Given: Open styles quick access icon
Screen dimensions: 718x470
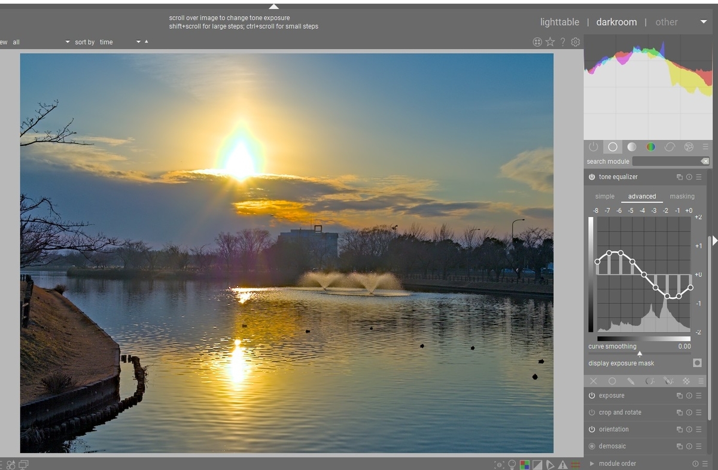Looking at the screenshot, I should [11, 465].
